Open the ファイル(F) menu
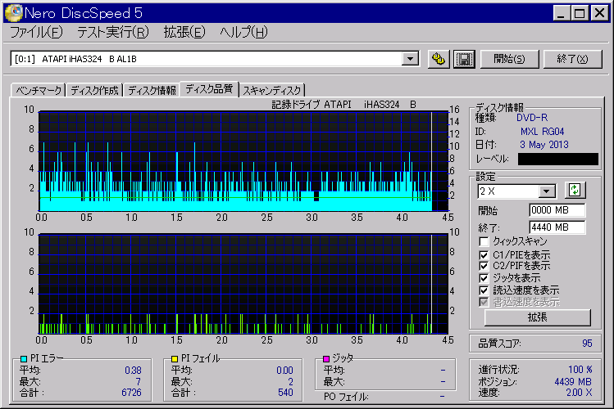The height and width of the screenshot is (409, 614). (x=36, y=32)
